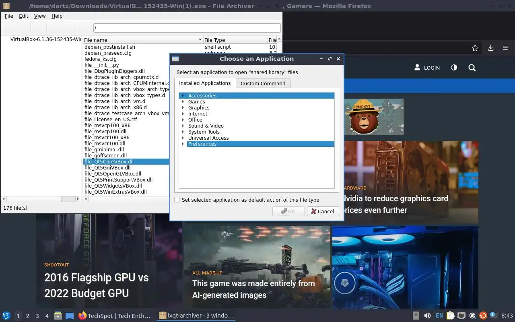Click the network status tray icon
The height and width of the screenshot is (322, 515).
461,316
